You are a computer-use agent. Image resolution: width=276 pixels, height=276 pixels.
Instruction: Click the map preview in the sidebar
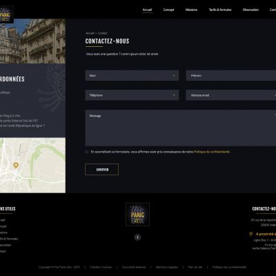click(x=32, y=165)
